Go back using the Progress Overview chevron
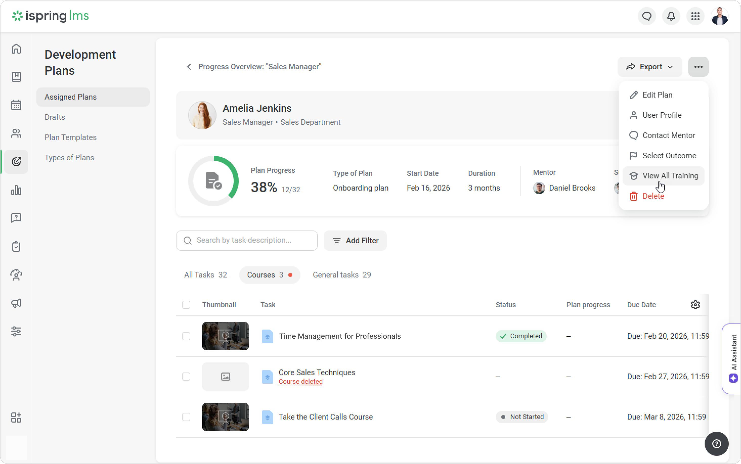This screenshot has width=741, height=464. pyautogui.click(x=189, y=67)
